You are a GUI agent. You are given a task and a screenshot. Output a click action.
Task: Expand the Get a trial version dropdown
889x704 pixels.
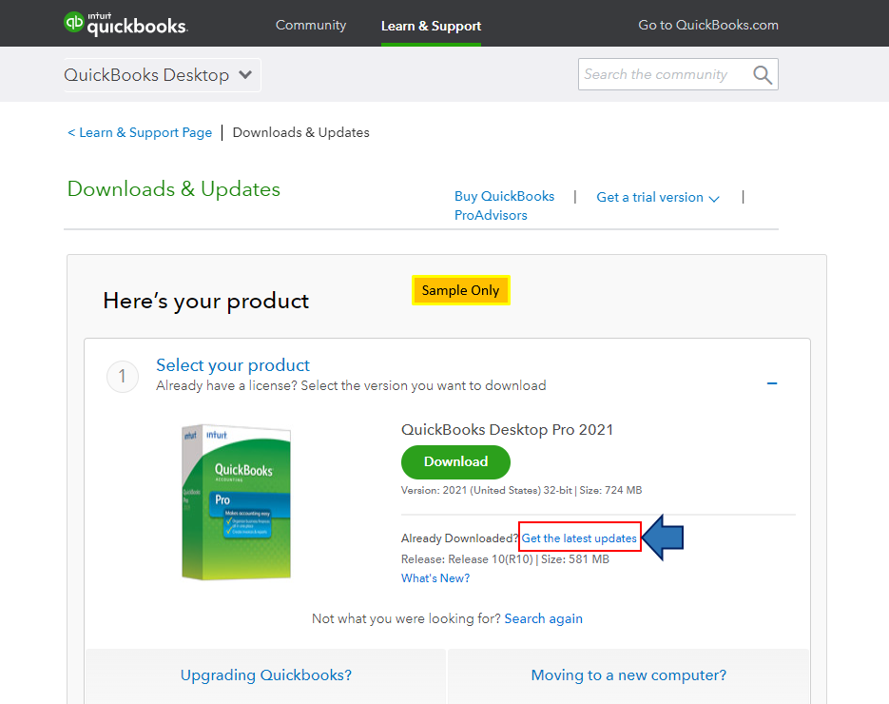click(657, 197)
